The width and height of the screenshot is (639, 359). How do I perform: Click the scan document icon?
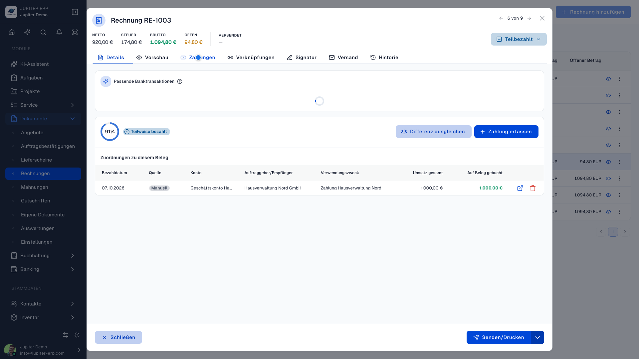pos(75,32)
